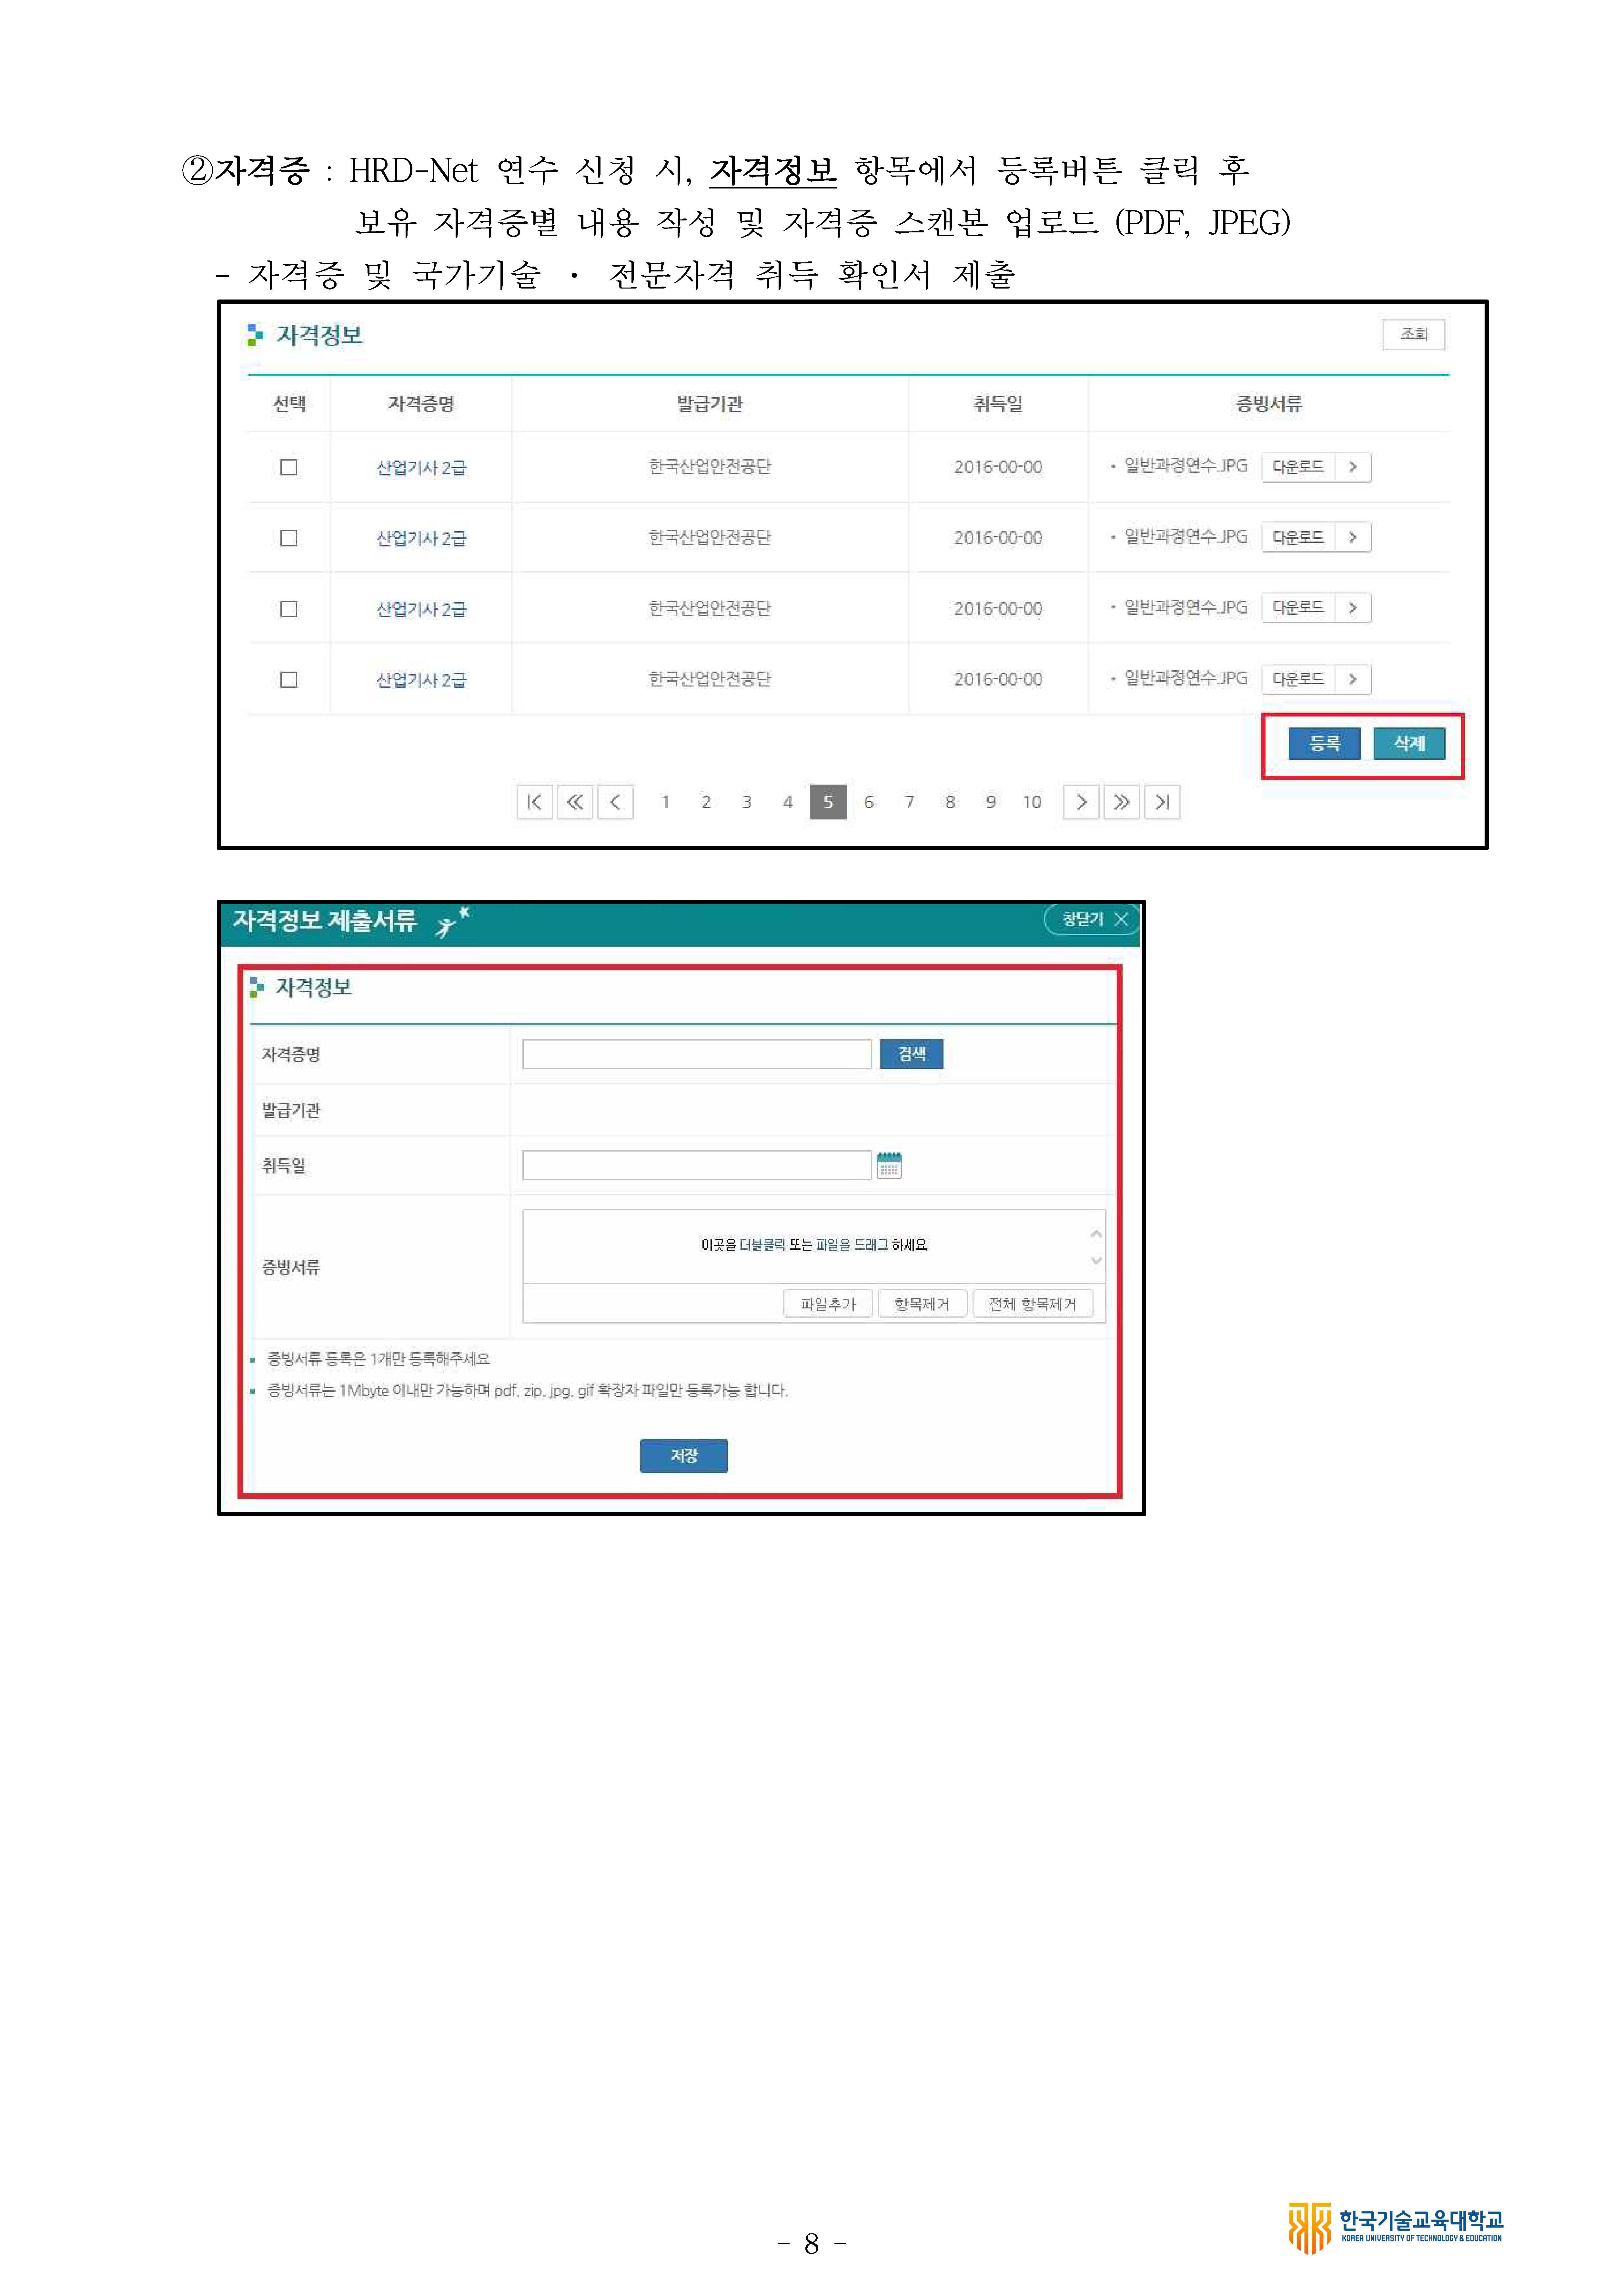Expand arrow next to first row 다운로드

tap(1353, 467)
